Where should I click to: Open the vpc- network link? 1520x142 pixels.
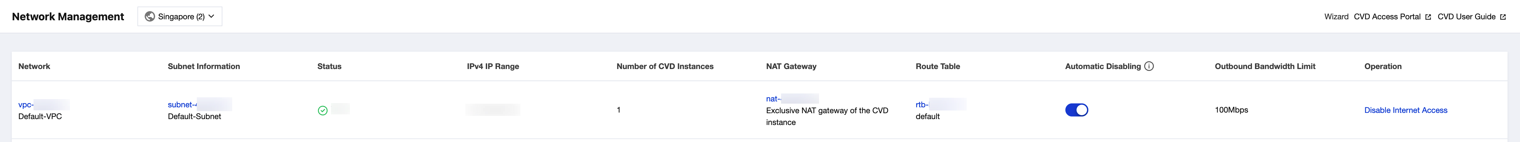[26, 105]
